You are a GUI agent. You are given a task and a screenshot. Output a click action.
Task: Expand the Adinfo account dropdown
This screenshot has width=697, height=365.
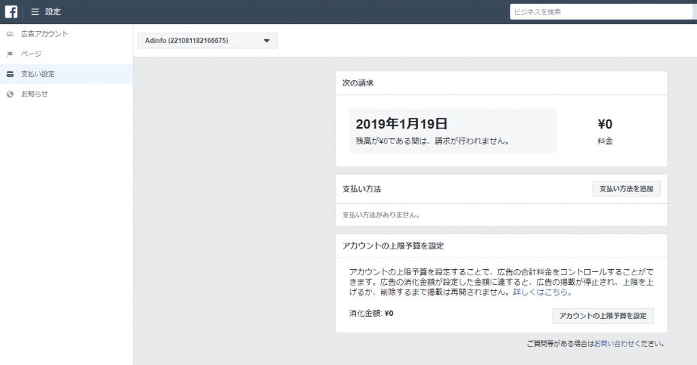208,40
